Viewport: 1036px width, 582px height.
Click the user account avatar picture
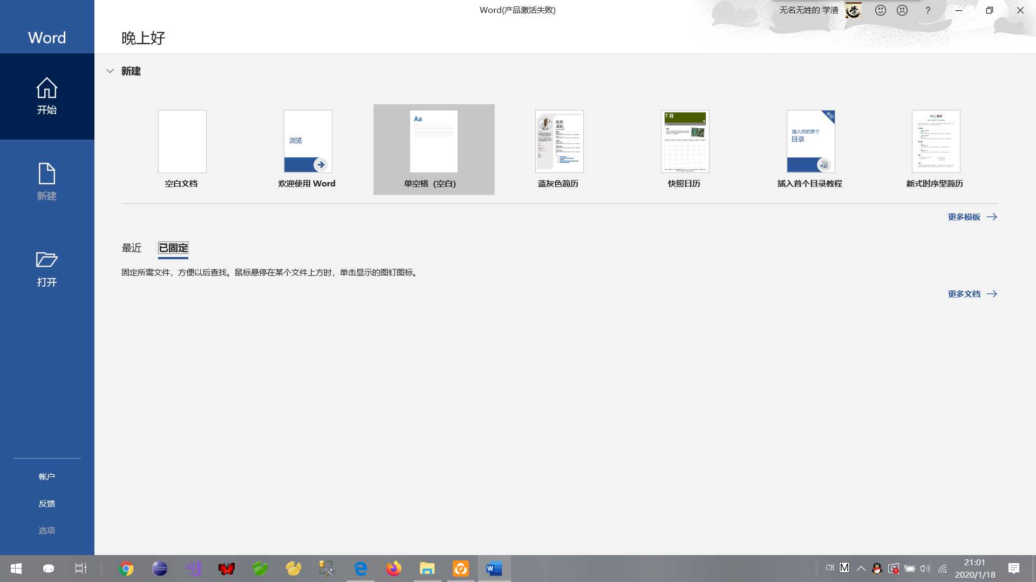(853, 10)
